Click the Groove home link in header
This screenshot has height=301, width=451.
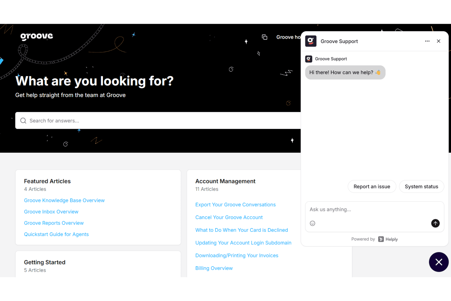(289, 37)
